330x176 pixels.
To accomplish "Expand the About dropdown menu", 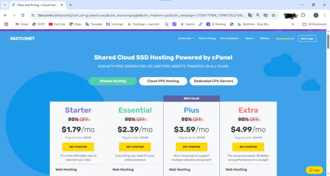I will pos(250,38).
